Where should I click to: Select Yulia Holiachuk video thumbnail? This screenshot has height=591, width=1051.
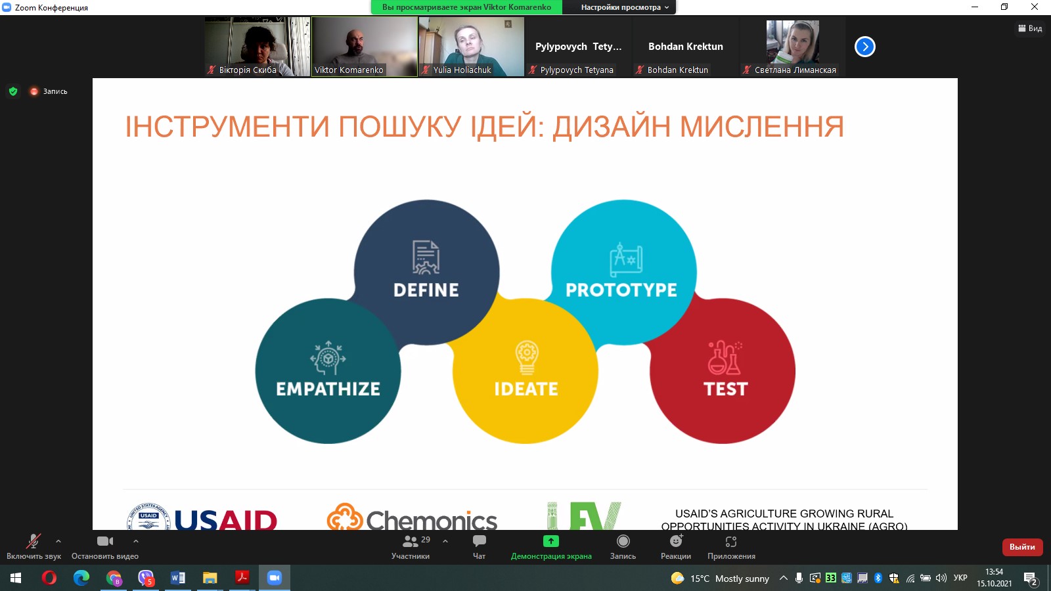point(472,46)
